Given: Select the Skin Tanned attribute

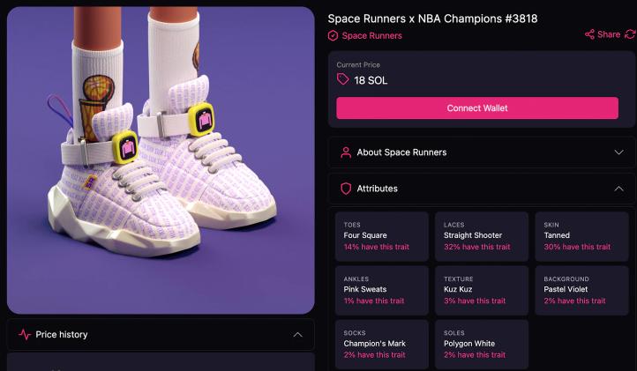Looking at the screenshot, I should pyautogui.click(x=582, y=236).
